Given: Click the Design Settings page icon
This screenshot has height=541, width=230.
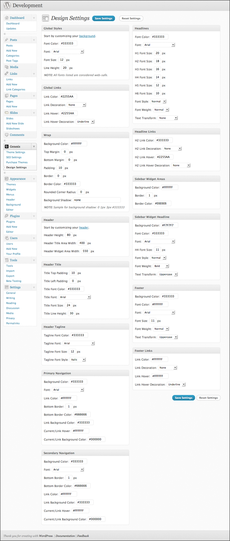Looking at the screenshot, I should 46,18.
